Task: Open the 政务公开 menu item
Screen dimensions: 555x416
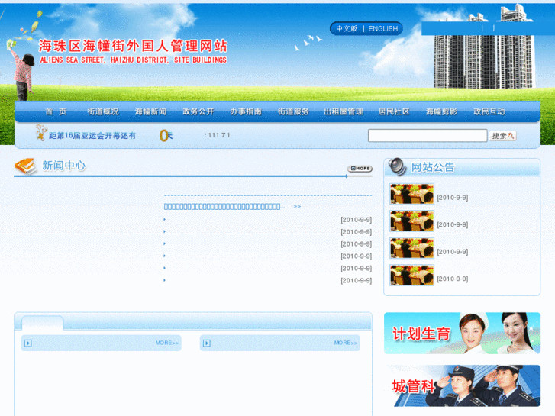Action: 198,111
